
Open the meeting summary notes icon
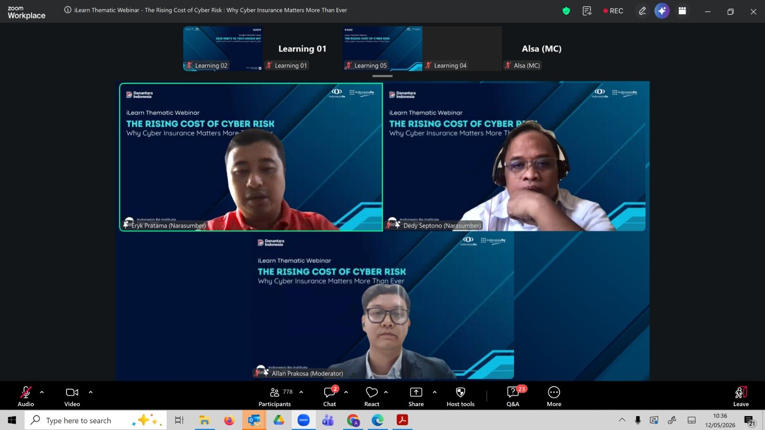click(x=587, y=11)
